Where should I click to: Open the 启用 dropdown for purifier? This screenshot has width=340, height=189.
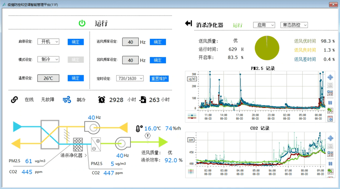point(264,25)
